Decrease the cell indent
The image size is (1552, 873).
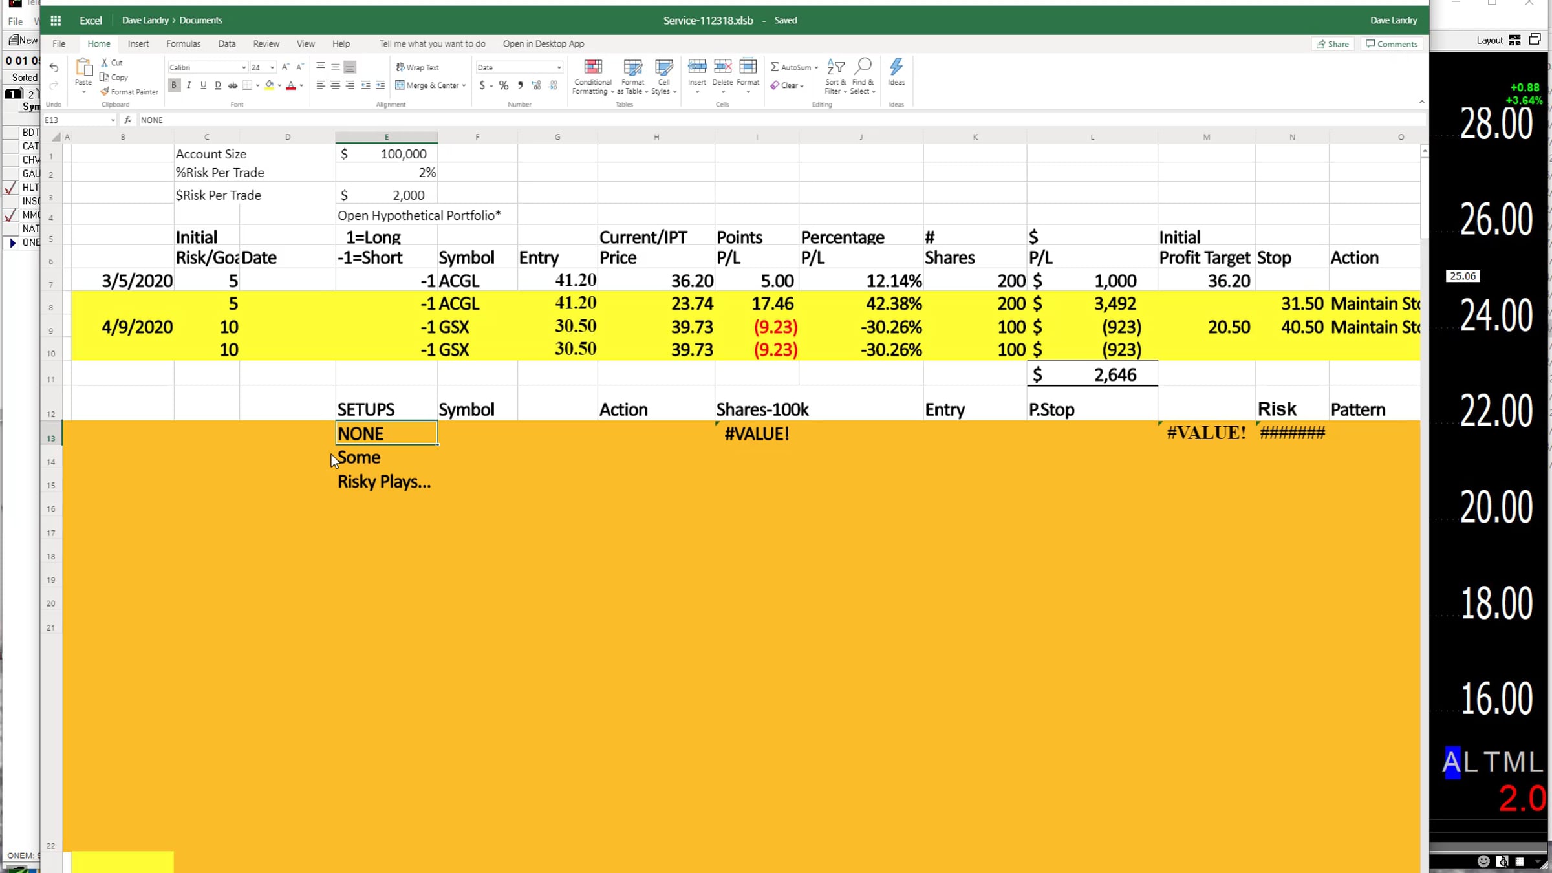(x=366, y=85)
